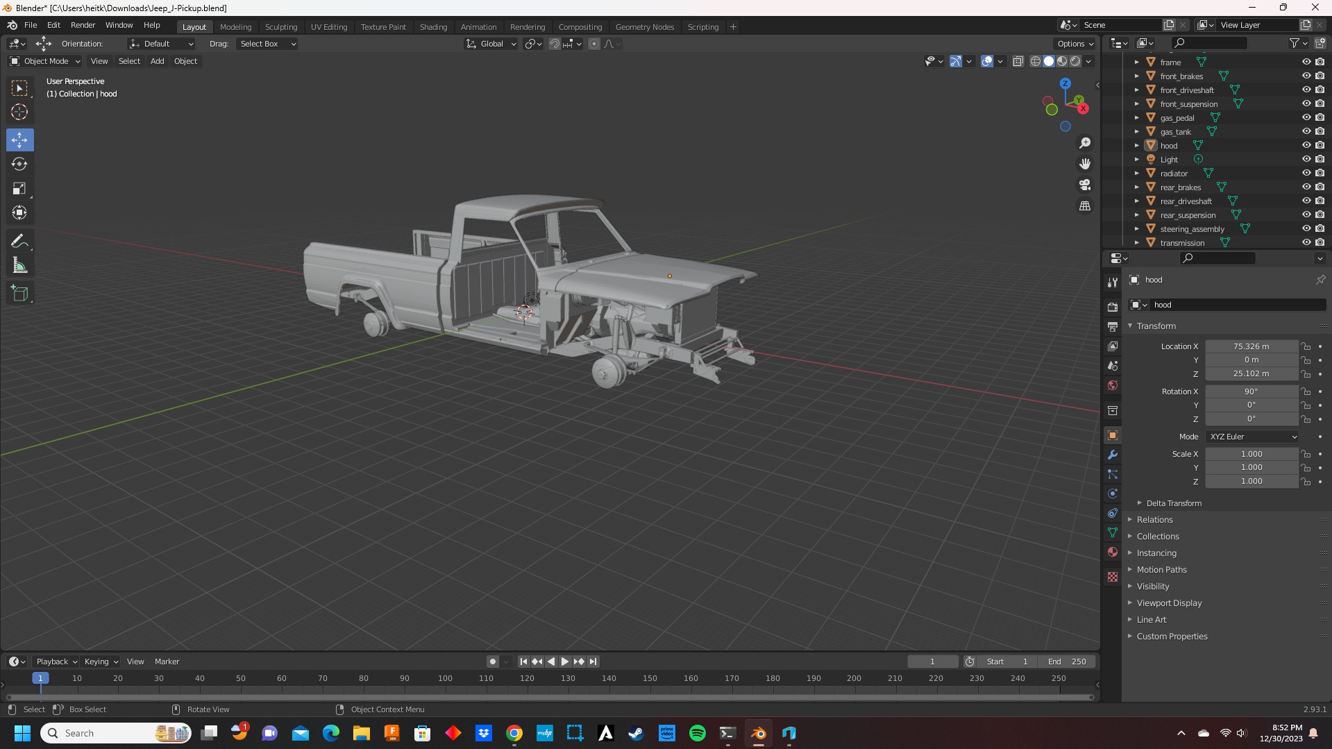Open the Object Mode dropdown

46,61
